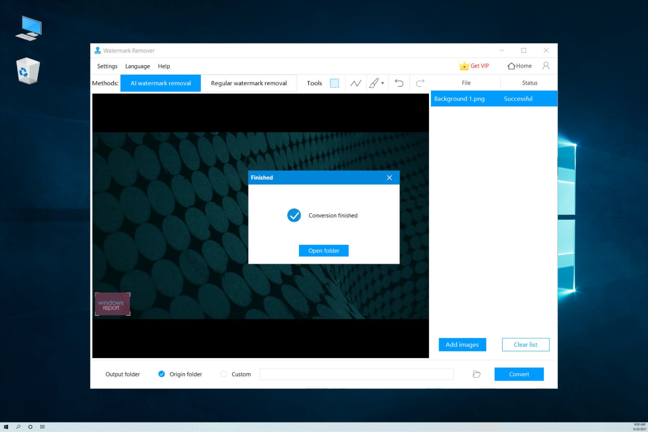Open the Language menu

[x=137, y=66]
